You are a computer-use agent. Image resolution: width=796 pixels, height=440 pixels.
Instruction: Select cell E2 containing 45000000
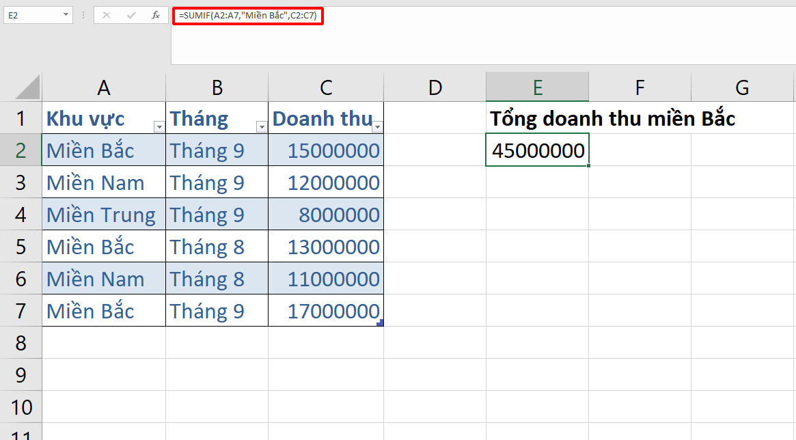click(537, 150)
